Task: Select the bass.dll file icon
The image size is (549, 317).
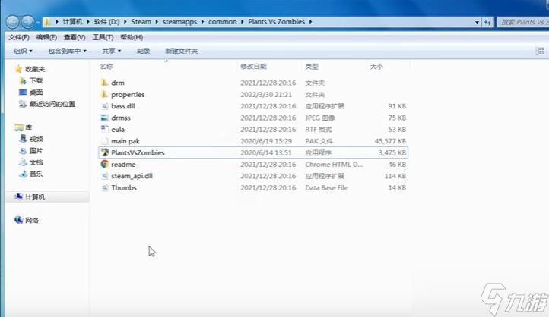Action: 104,106
